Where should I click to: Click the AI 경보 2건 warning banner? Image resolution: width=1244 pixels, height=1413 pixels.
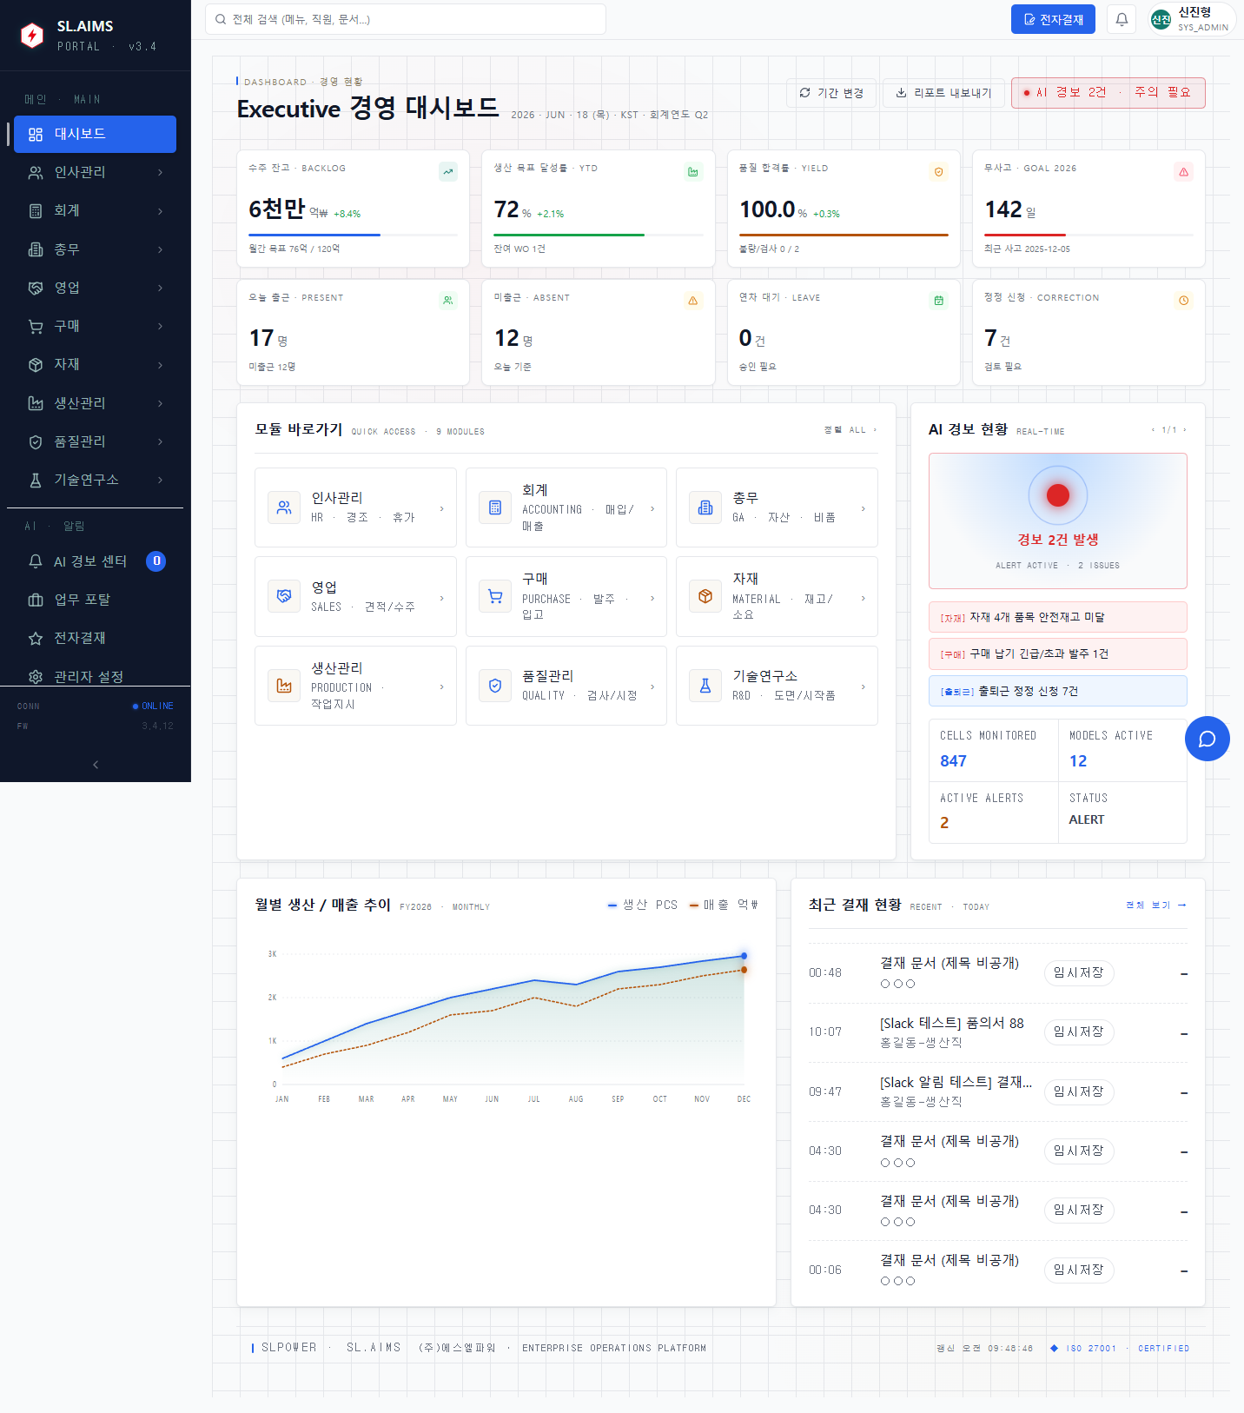(1108, 93)
